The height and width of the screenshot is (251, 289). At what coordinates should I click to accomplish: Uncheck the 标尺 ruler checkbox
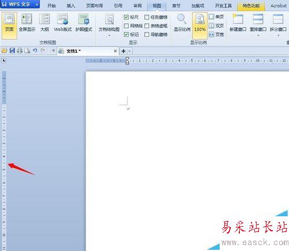click(x=126, y=17)
